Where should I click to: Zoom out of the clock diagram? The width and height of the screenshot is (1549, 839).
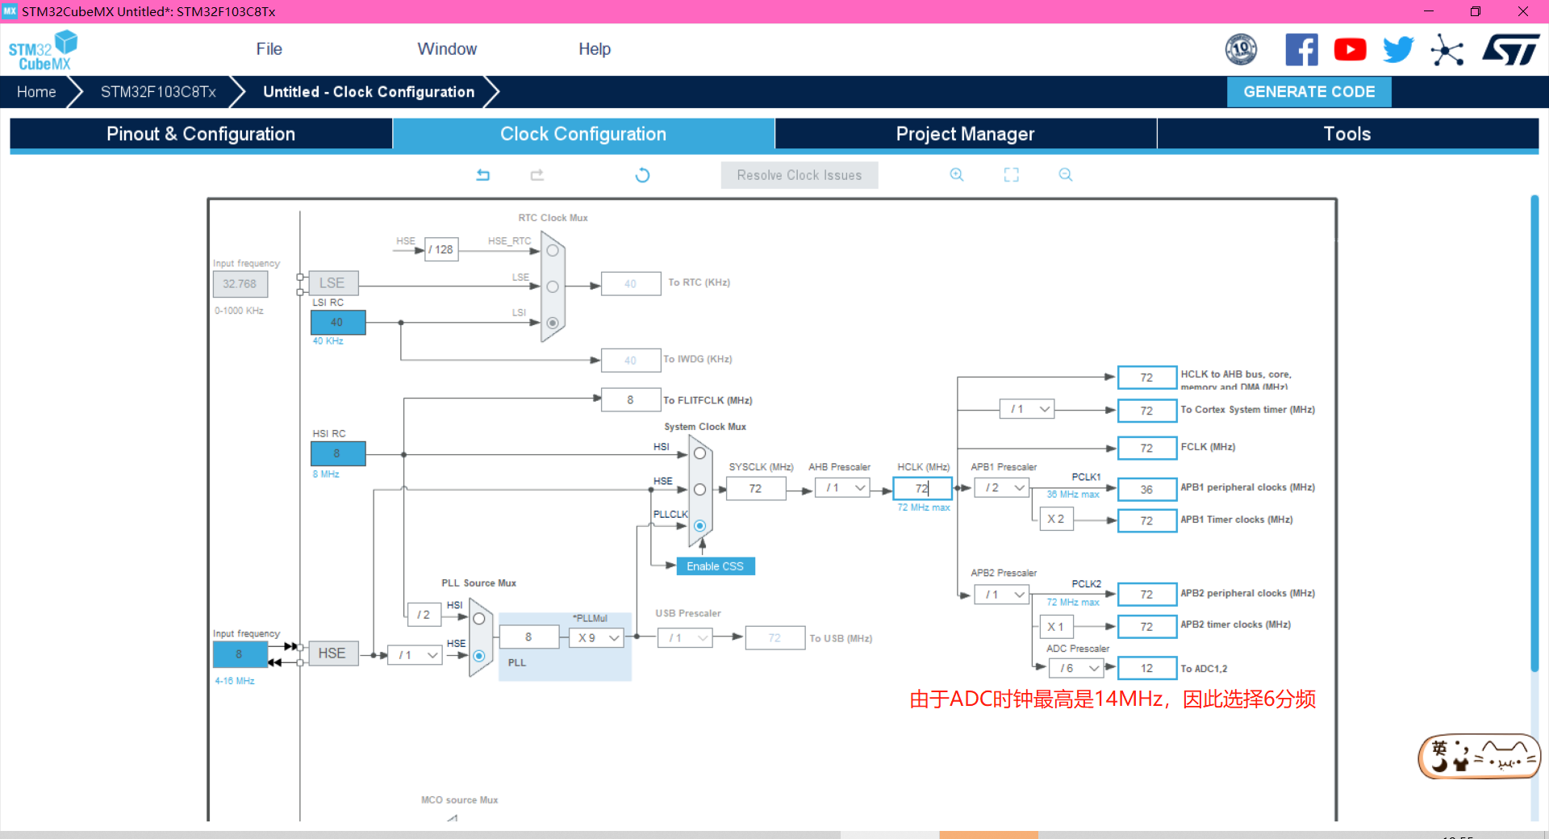click(1066, 175)
